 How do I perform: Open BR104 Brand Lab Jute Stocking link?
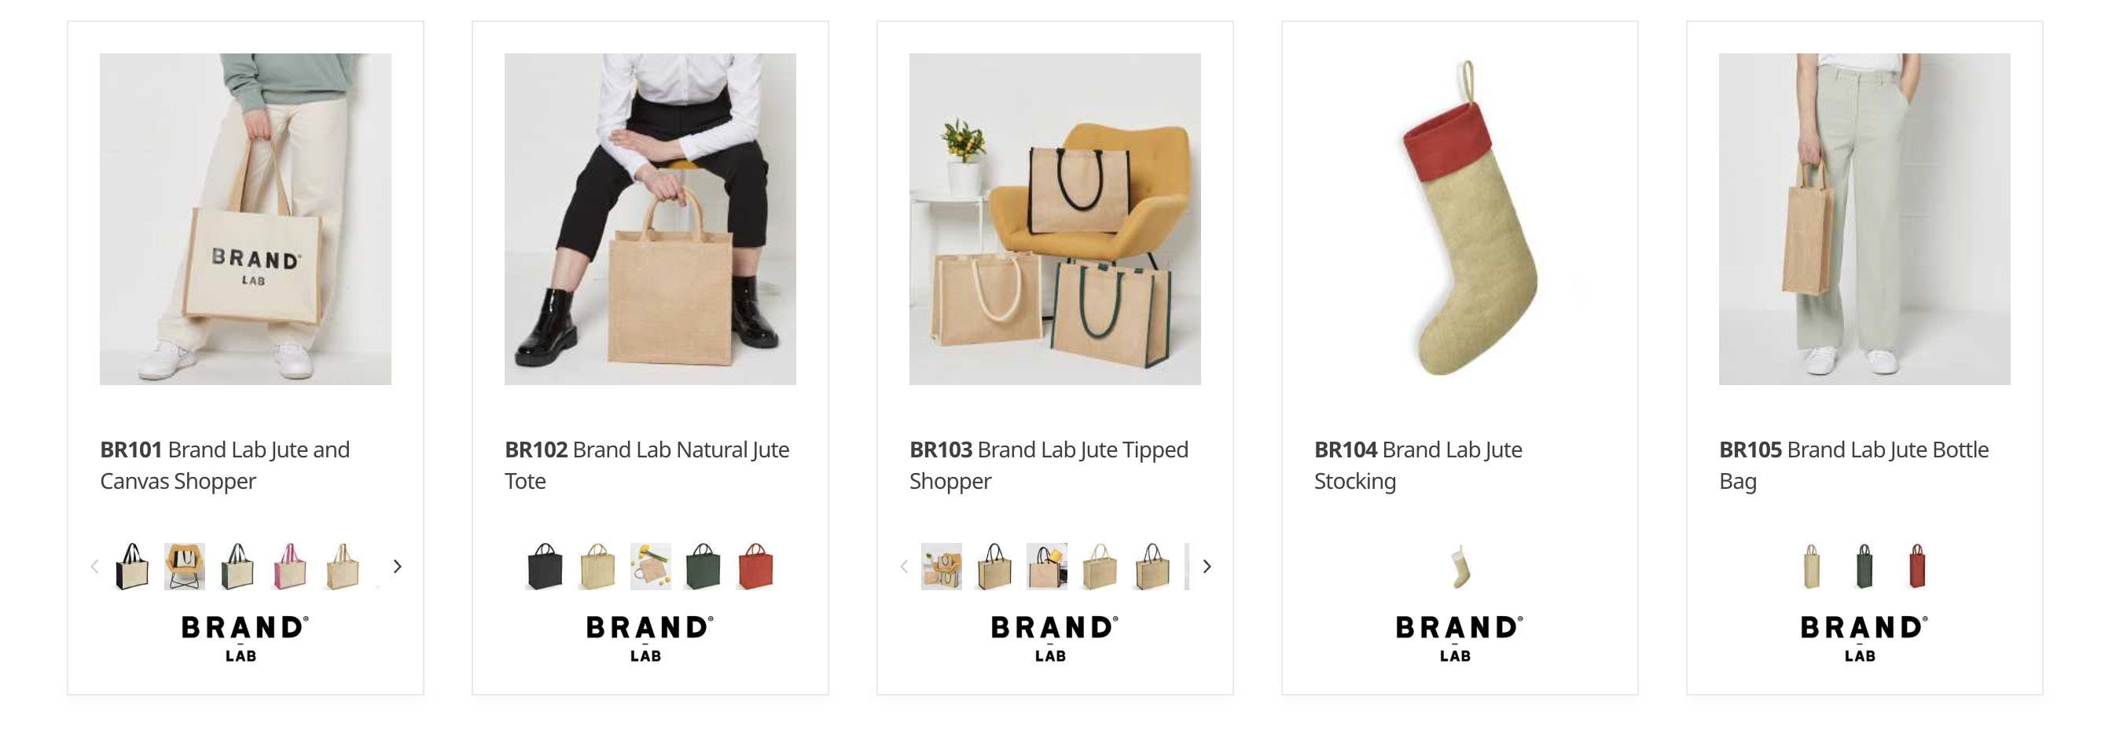tap(1419, 465)
